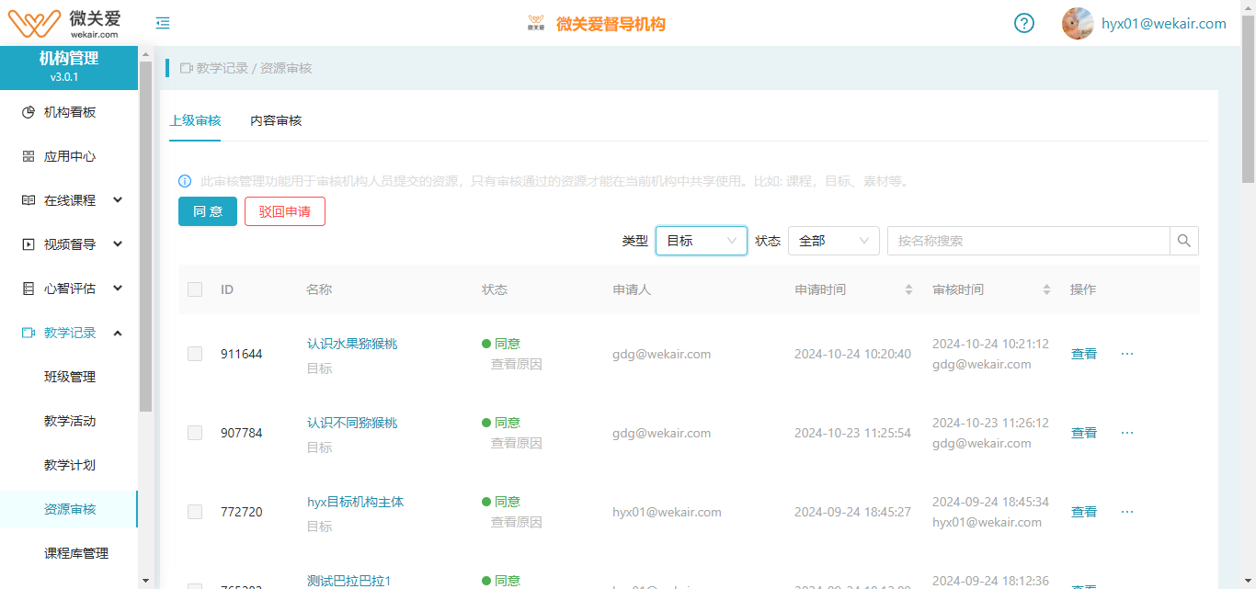
Task: Click applicant gdg@wekair.com in row 911644
Action: [661, 354]
